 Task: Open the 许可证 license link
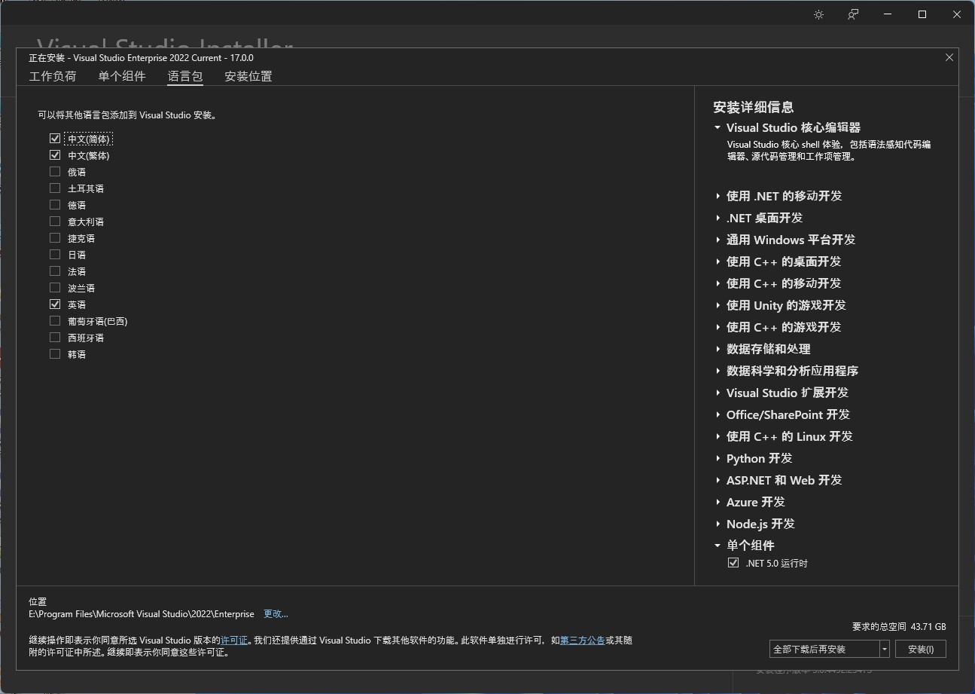click(x=234, y=640)
